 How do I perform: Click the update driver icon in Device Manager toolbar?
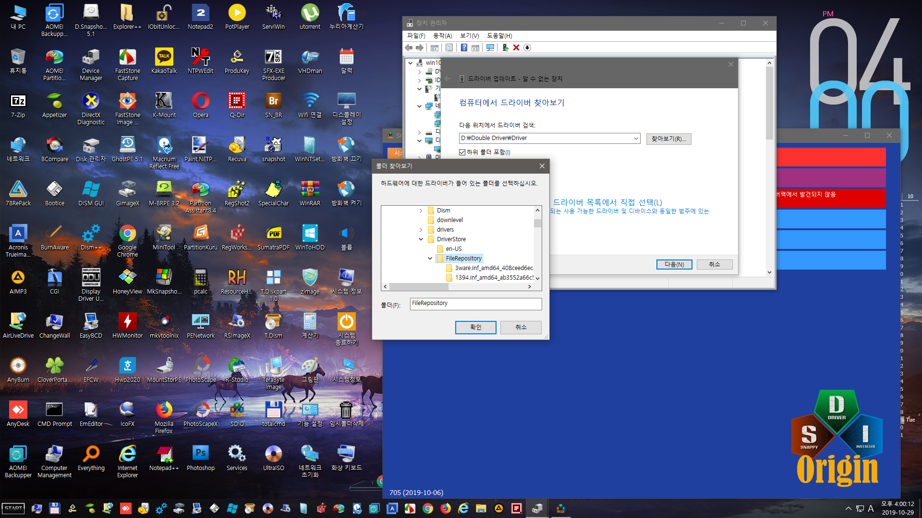point(505,47)
